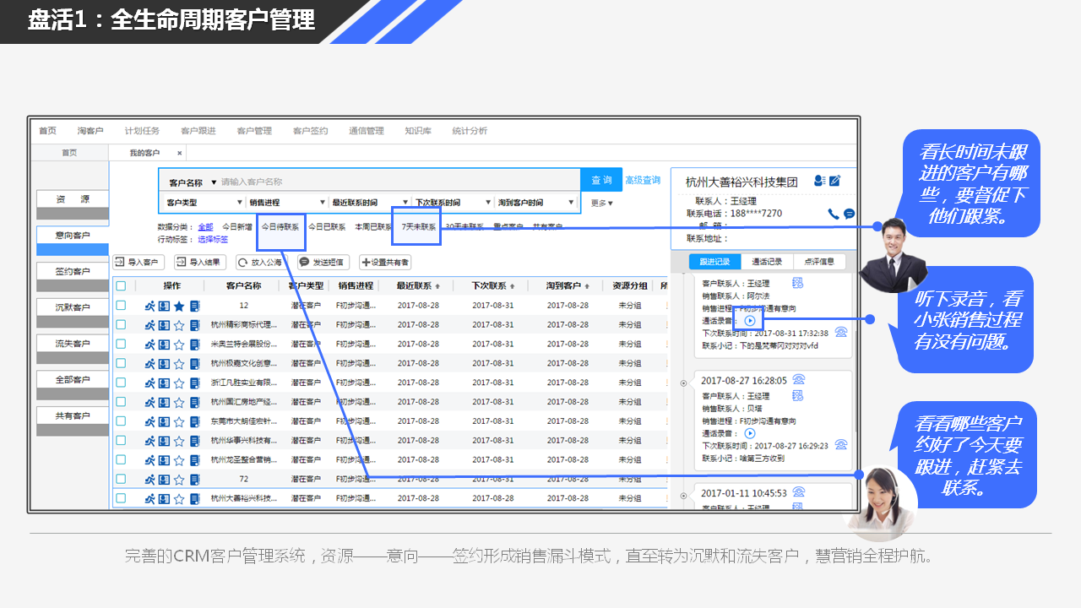Click the running-man follow-up icon for customer 12

coord(149,306)
